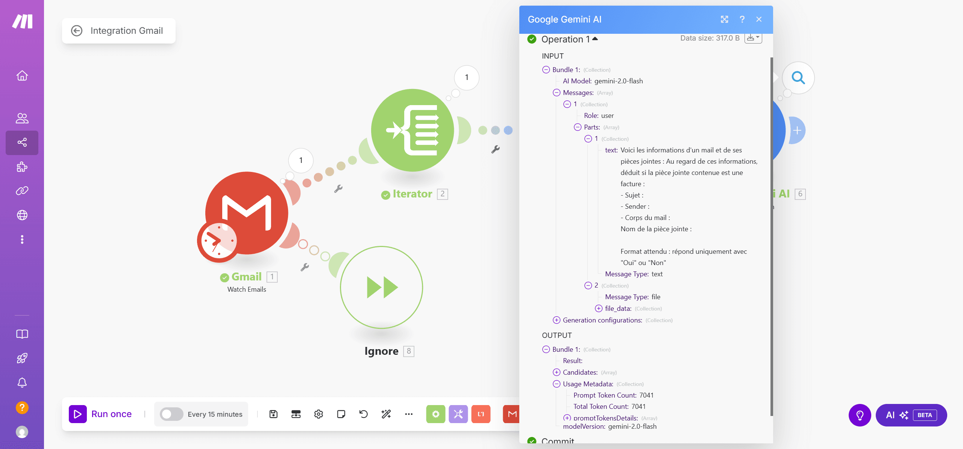Click the rocket What's New icon
963x449 pixels.
[x=22, y=358]
